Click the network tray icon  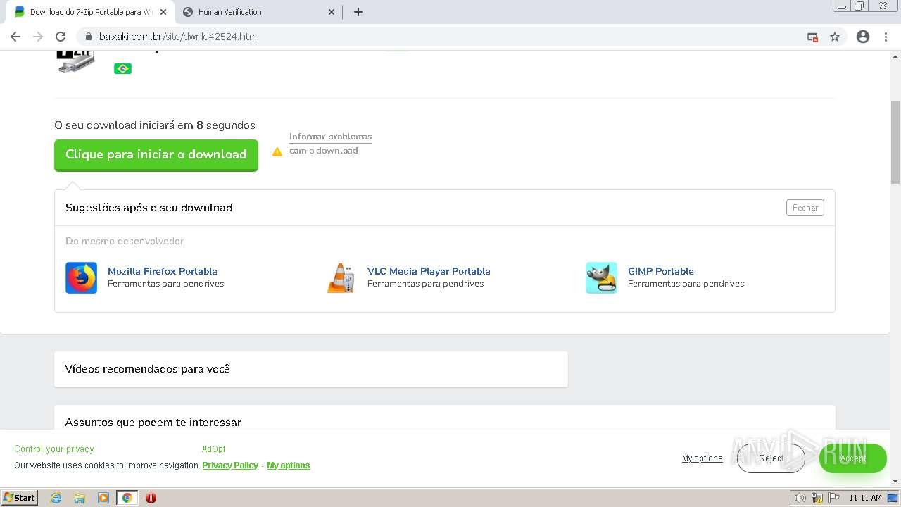coord(817,498)
